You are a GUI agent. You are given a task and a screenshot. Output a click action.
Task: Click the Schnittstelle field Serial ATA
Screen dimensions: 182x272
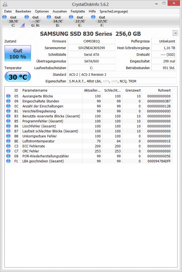92,54
